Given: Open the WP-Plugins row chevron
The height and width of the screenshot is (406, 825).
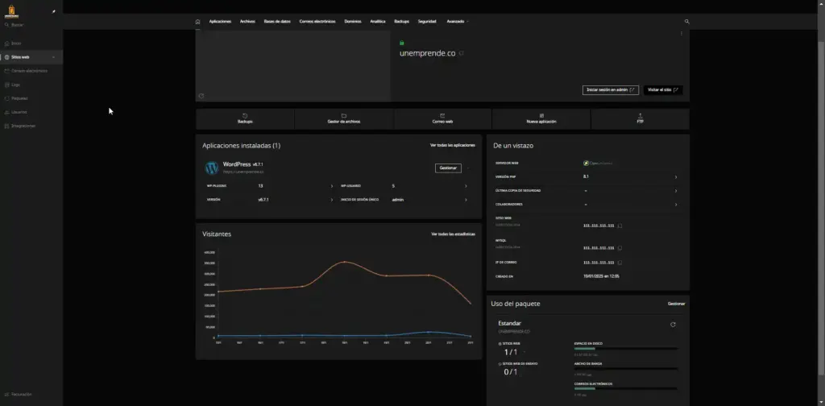Looking at the screenshot, I should 331,186.
